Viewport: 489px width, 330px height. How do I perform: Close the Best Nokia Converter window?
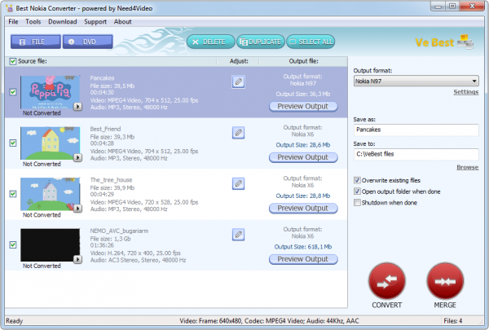coord(472,7)
